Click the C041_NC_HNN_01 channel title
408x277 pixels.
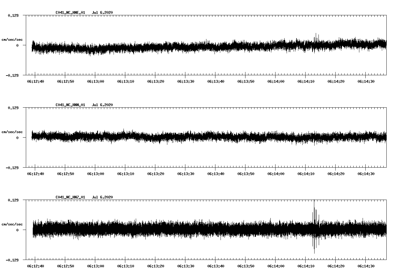70,105
